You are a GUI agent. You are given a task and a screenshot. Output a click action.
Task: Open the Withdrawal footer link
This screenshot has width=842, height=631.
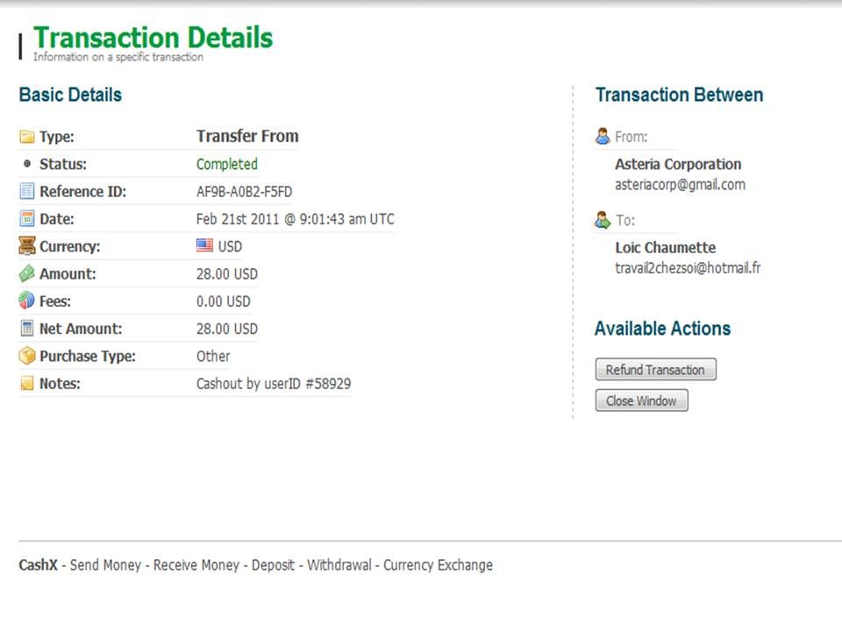point(339,565)
